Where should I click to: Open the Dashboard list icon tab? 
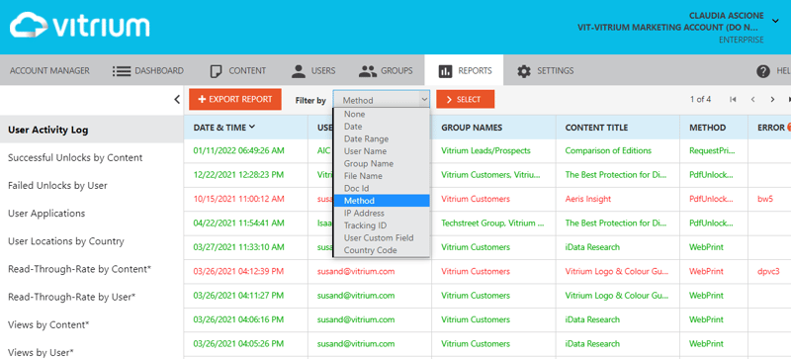coord(121,71)
